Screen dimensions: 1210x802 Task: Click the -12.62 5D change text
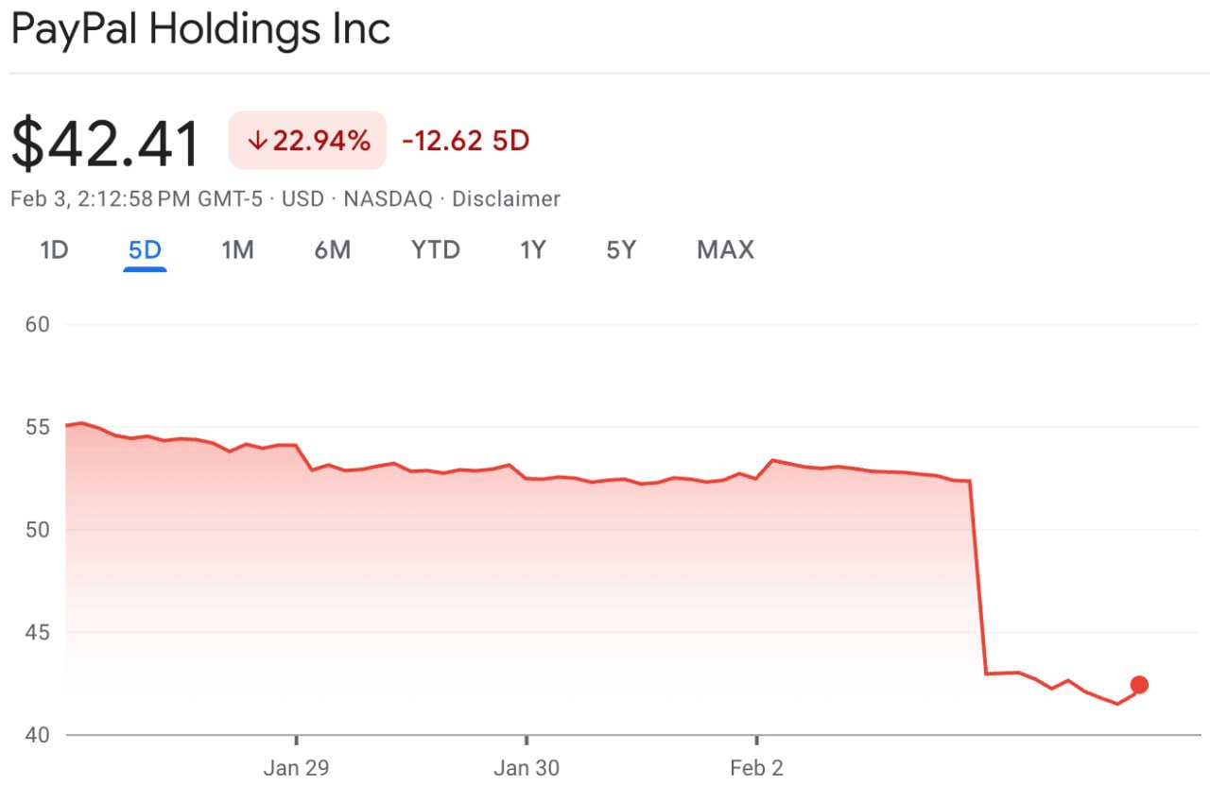(x=465, y=141)
